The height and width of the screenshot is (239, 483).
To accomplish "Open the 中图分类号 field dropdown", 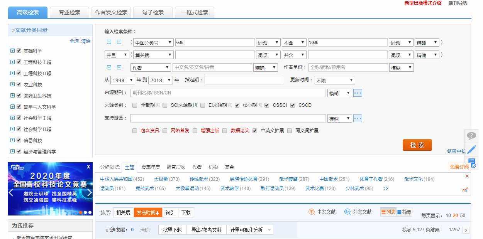I will click(x=153, y=43).
